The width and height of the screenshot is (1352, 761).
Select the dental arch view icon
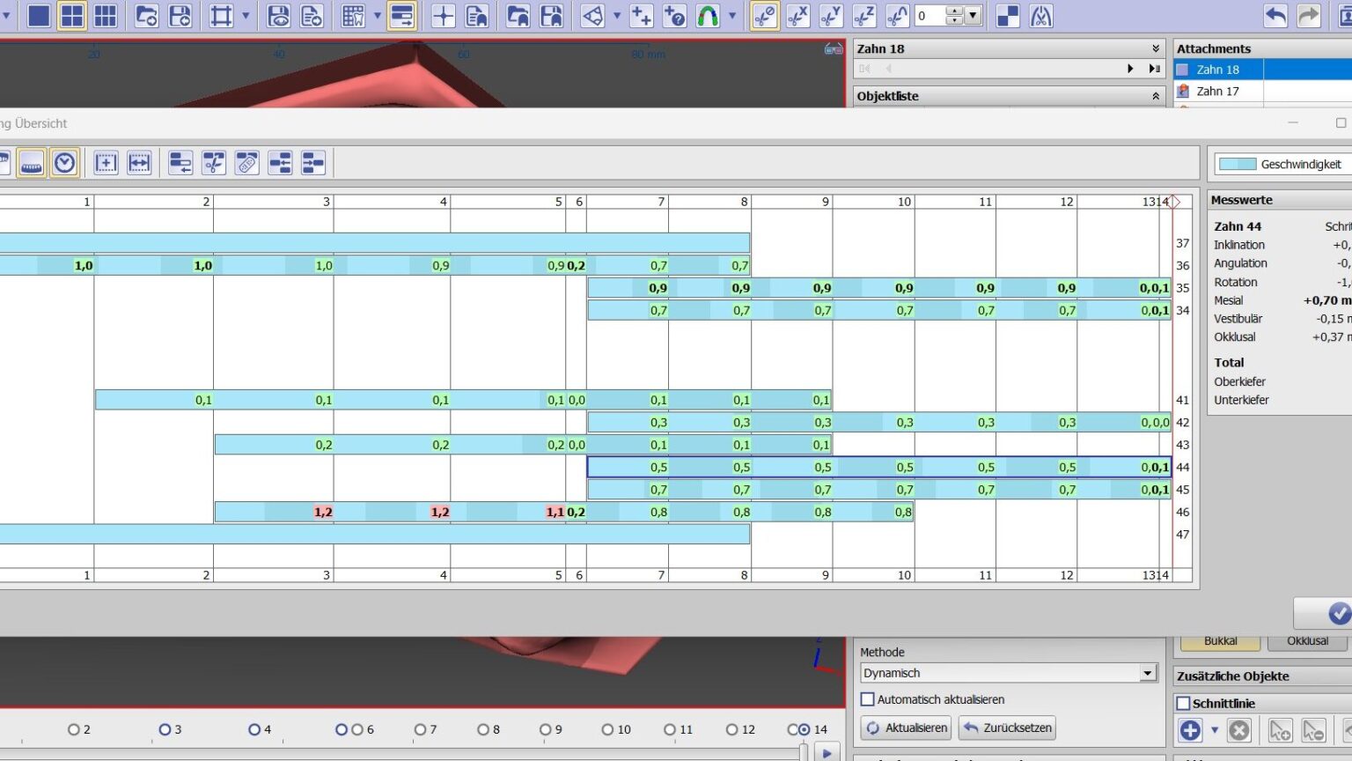pyautogui.click(x=32, y=163)
